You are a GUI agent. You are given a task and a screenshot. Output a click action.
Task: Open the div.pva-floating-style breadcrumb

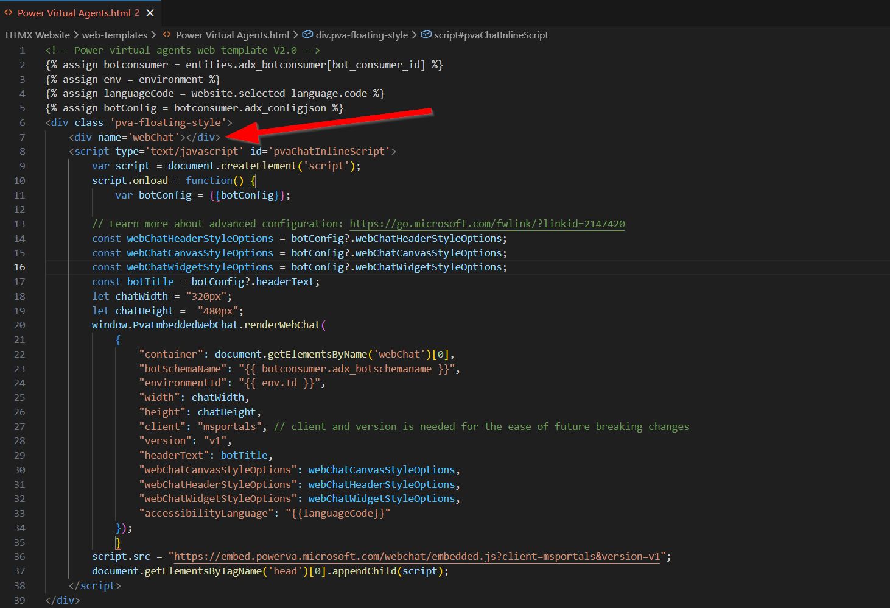(360, 35)
